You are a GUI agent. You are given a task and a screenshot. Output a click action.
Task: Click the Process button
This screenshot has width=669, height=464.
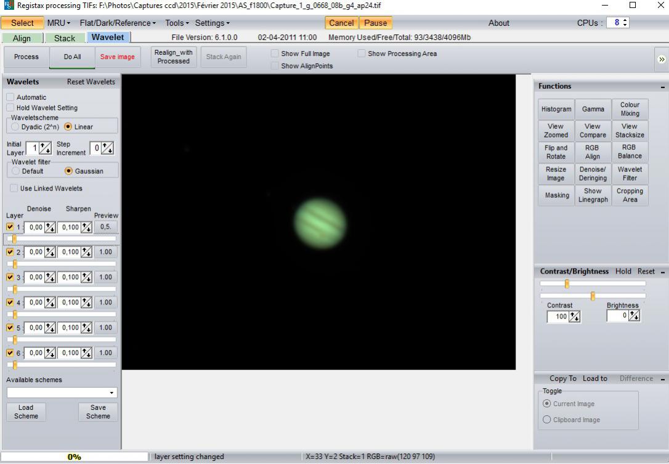26,57
